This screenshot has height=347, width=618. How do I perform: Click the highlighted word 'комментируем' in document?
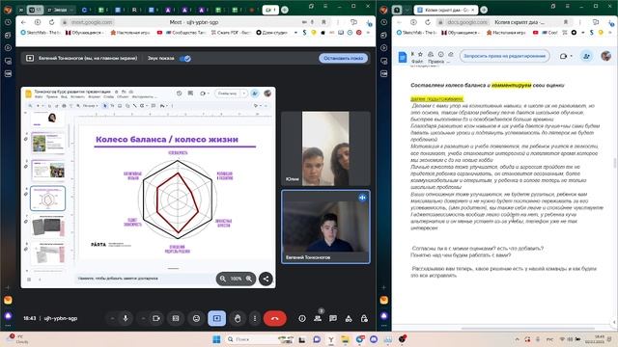click(512, 85)
